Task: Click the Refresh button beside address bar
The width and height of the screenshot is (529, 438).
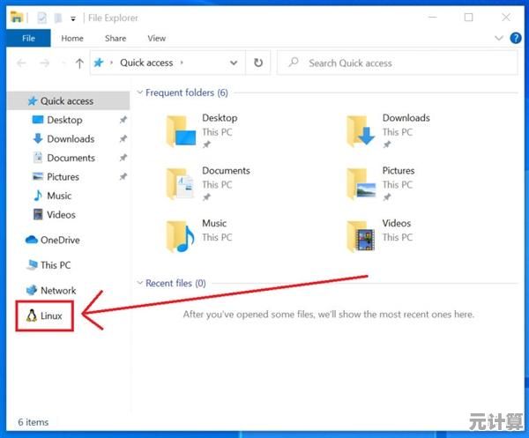Action: click(258, 63)
